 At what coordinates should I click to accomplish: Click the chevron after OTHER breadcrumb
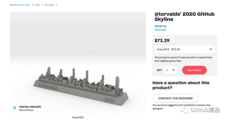click(x=56, y=5)
